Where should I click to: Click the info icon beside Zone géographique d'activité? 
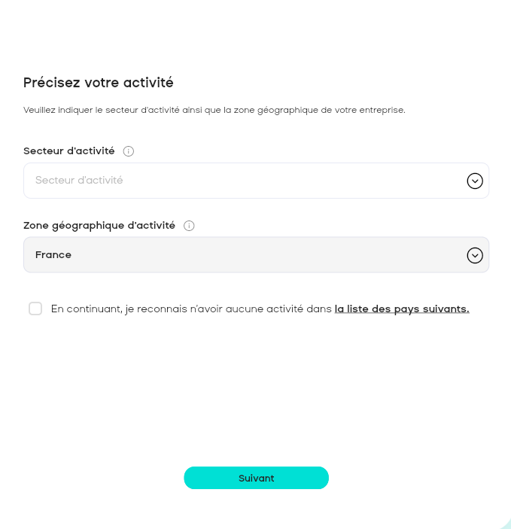tap(189, 226)
